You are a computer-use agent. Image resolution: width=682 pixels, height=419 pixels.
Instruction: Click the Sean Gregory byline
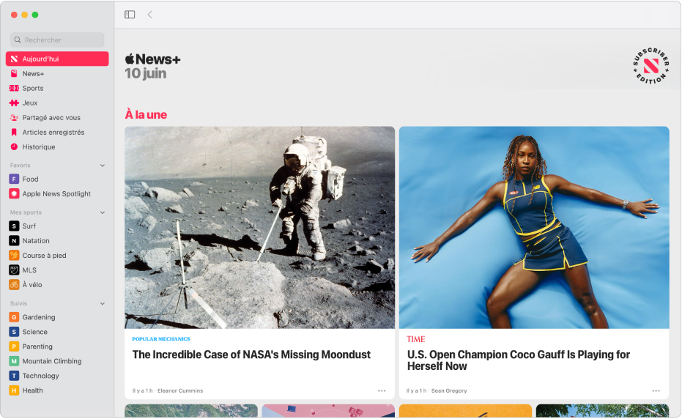449,390
